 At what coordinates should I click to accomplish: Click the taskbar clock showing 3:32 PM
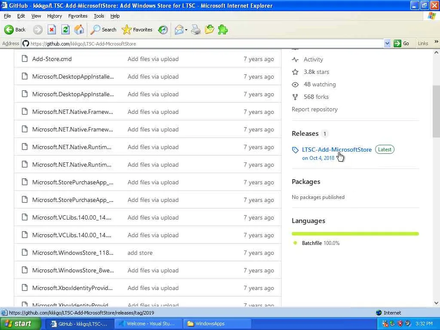coord(424,324)
